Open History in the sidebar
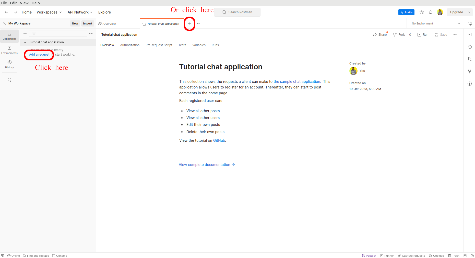The width and height of the screenshot is (475, 258). [9, 64]
